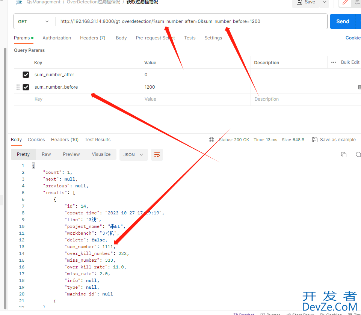Image resolution: width=361 pixels, height=315 pixels.
Task: Expand the Save options arrow
Action: tap(325, 2)
